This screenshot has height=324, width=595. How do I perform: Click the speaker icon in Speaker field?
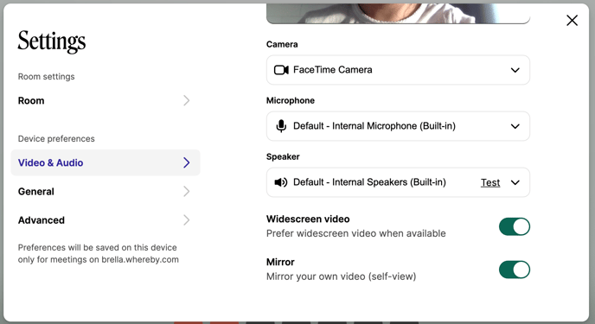(x=281, y=182)
